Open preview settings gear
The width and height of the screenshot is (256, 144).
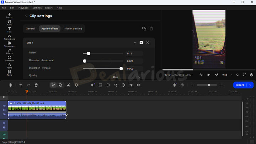coord(252,75)
